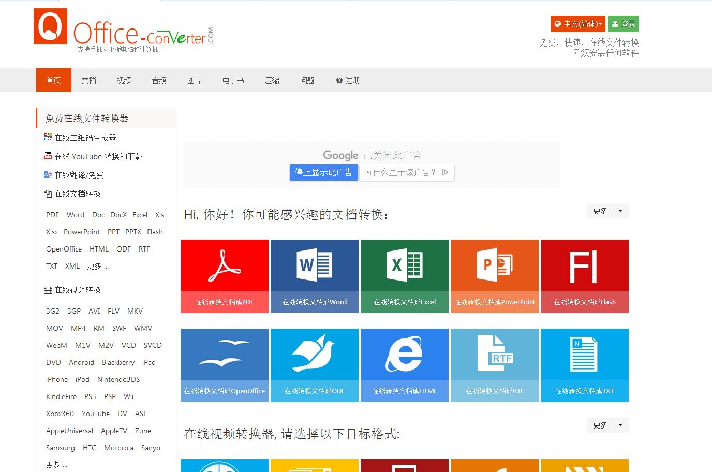This screenshot has width=712, height=472.
Task: Click the XML sidebar link
Action: 72,266
